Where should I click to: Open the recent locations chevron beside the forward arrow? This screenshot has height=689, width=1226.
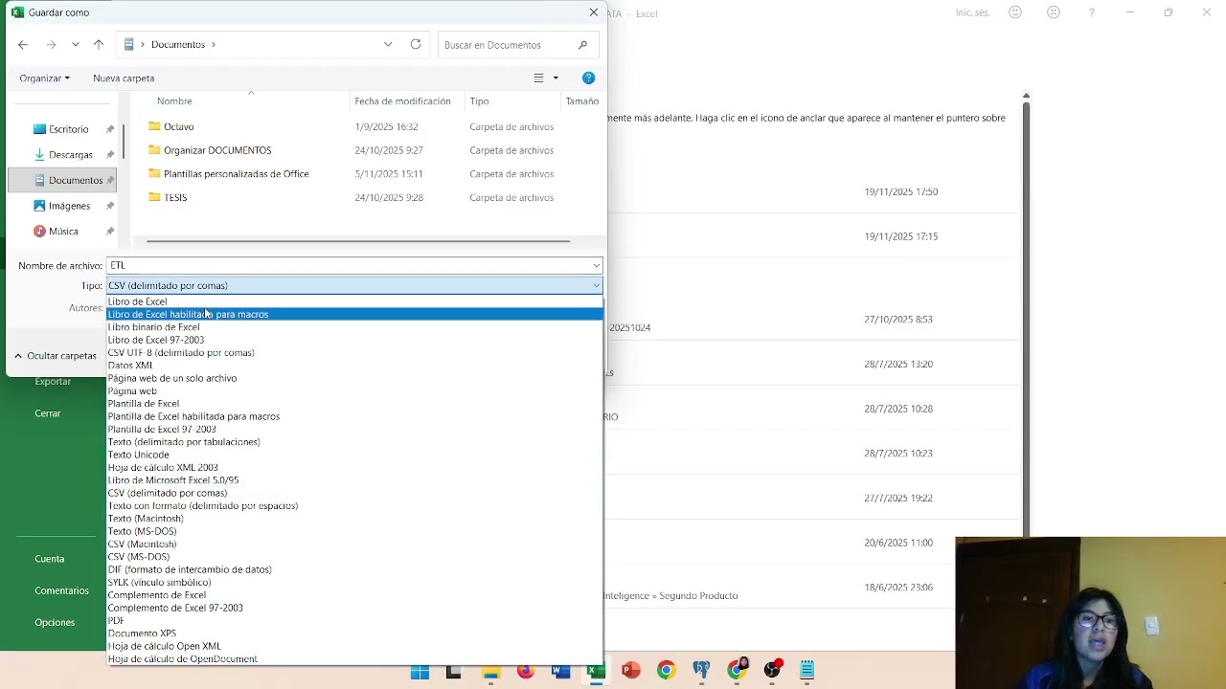(76, 45)
